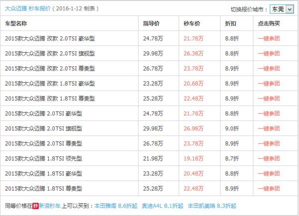This screenshot has height=216, width=299.
Task: Click 一键参团 for 改款 1.8TSI 尊贵型
Action: coord(269,99)
